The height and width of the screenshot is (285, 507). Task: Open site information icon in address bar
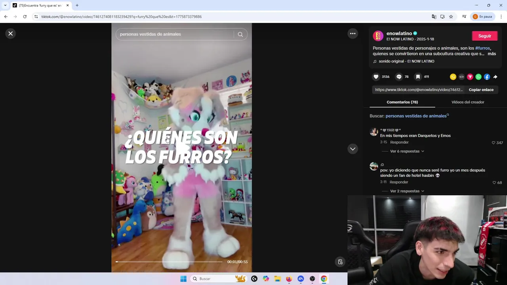[36, 17]
